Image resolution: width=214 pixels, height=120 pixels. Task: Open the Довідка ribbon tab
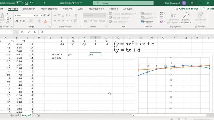click(128, 9)
